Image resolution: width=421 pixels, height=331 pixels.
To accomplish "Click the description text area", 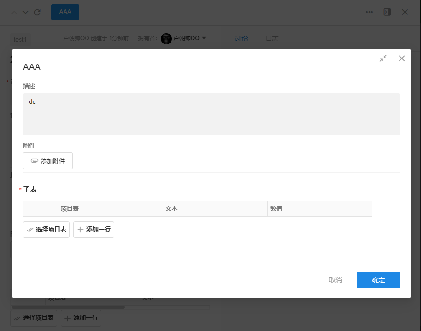I will tap(211, 114).
